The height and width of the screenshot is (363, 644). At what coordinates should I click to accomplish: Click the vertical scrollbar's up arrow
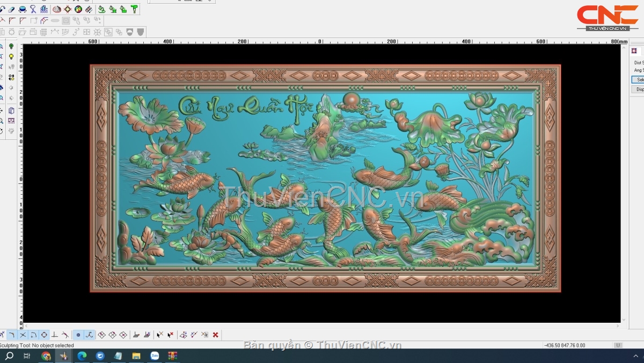pos(624,47)
